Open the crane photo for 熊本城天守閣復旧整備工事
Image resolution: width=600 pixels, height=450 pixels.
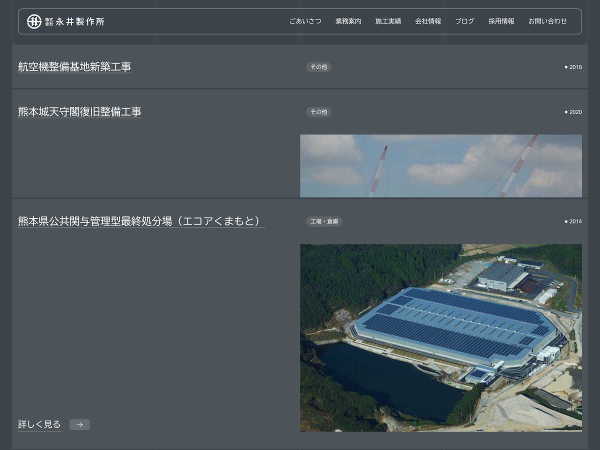tap(441, 166)
